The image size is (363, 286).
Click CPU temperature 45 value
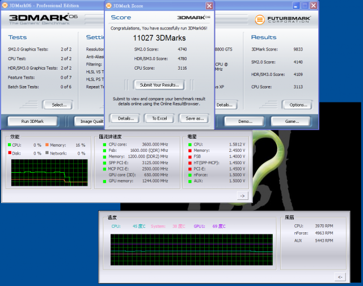pos(139,226)
